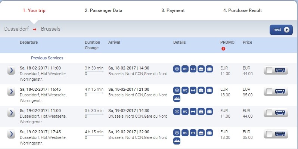
Task: Click ferry icon on Su 17:45 service
Action: pos(177,141)
